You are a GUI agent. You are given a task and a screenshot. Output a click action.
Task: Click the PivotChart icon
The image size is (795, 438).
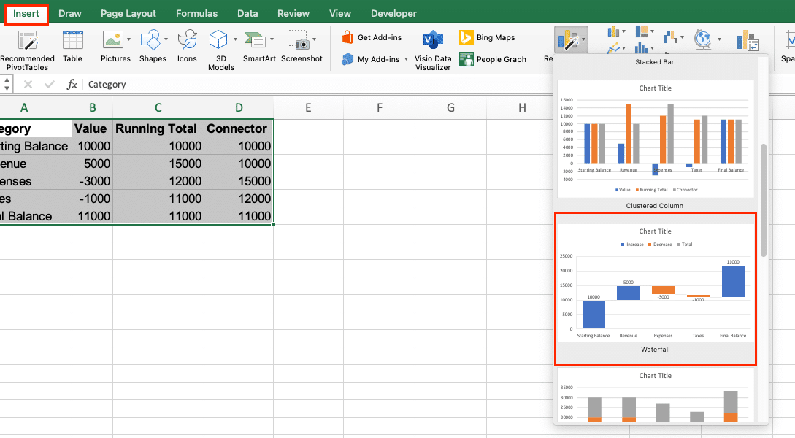tap(748, 41)
